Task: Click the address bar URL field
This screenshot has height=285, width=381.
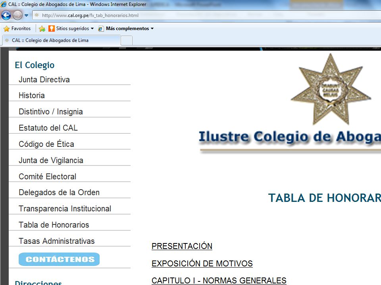Action: tap(206, 15)
